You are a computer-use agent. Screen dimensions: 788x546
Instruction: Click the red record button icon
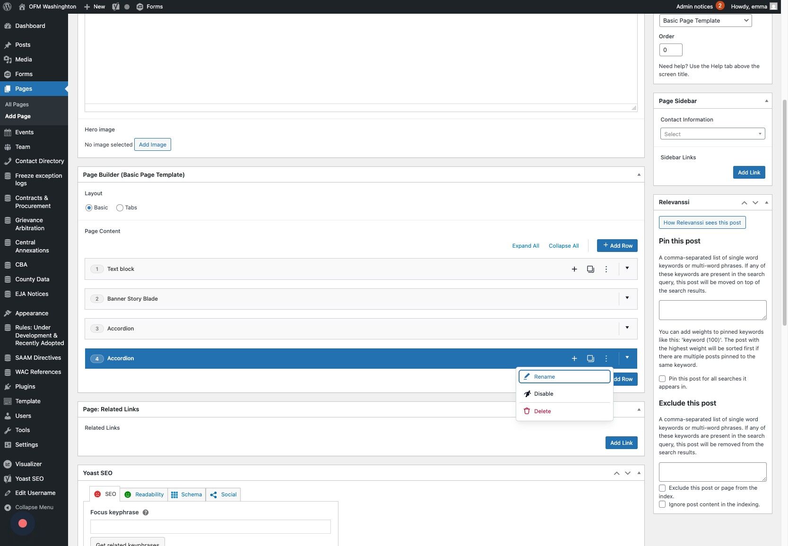tap(23, 523)
